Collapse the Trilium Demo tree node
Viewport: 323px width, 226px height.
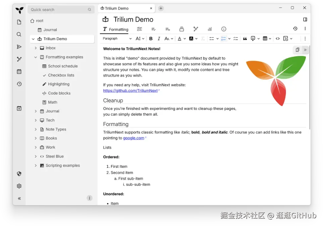pyautogui.click(x=33, y=39)
